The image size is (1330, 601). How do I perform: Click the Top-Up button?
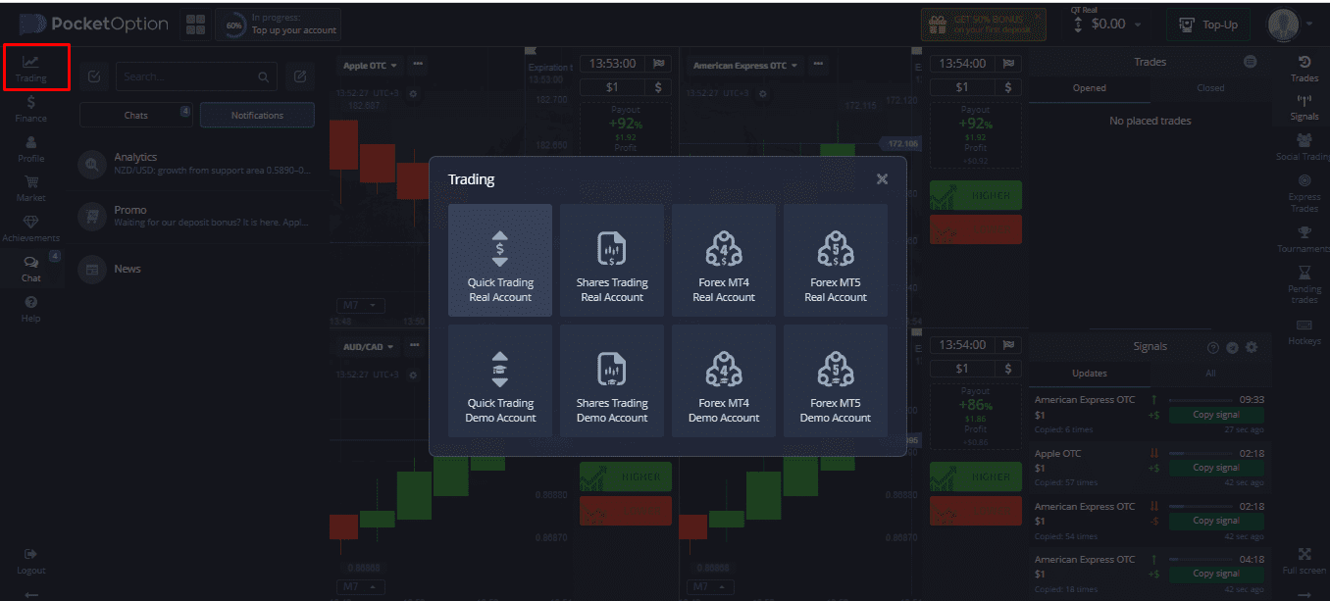click(x=1208, y=25)
